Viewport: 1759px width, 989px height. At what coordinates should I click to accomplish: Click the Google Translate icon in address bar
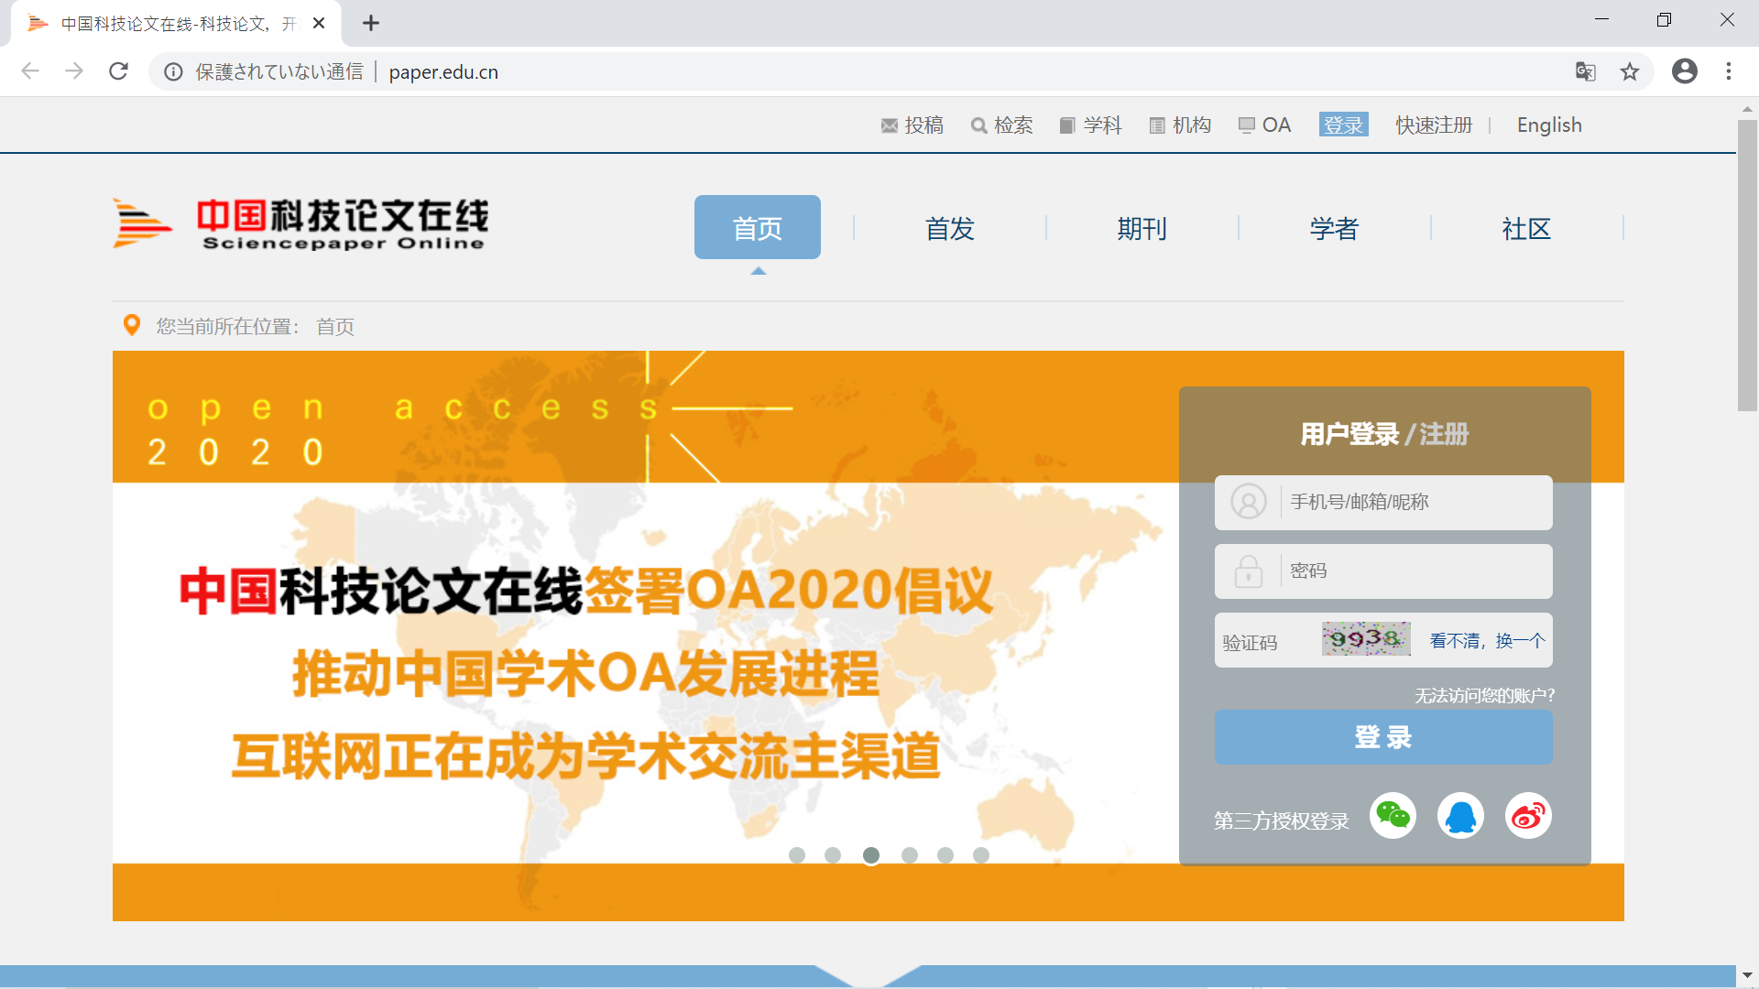click(x=1586, y=71)
